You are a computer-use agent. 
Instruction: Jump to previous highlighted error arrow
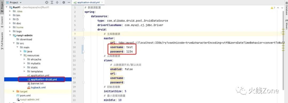[x=278, y=8]
